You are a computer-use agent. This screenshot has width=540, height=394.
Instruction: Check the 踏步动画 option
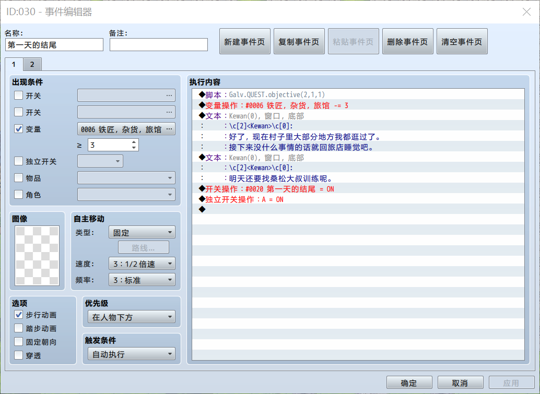[19, 328]
